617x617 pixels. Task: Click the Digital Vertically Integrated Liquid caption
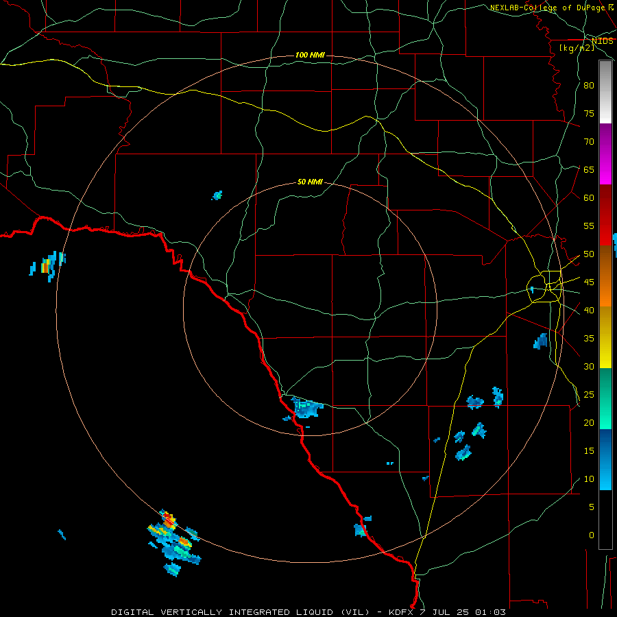[308, 612]
